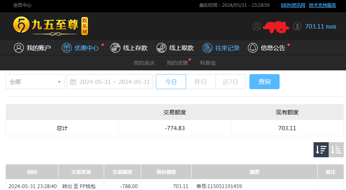This screenshot has height=190, width=346.
Task: Click the calendar icon in date field
Action: (73, 82)
